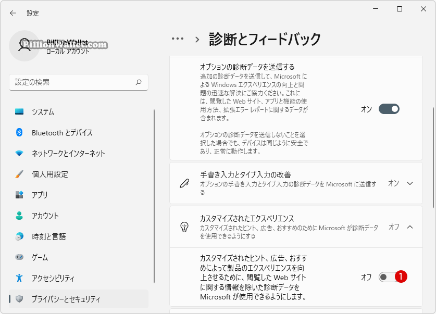Screen dimensions: 436x314
Task: Close the 設定 window
Action: tap(423, 9)
